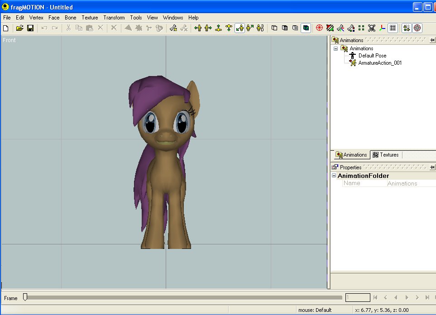436x315 pixels.
Task: Toggle the yellow arrows snap-to-grid button
Action: (x=407, y=28)
